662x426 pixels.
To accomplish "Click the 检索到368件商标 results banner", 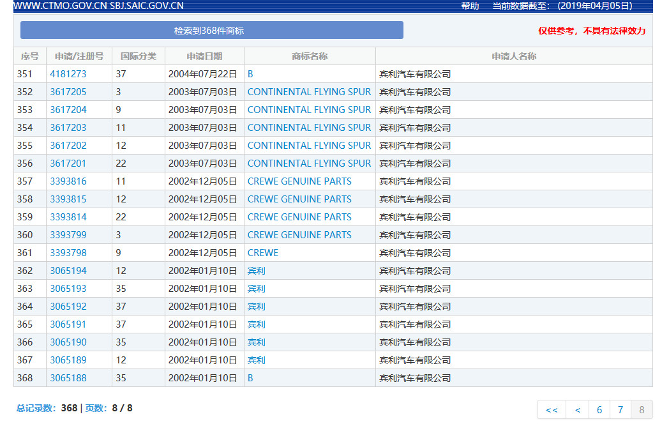I will (212, 31).
